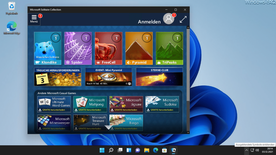Open Task View in taskbar
Screen dimensions: 276x155
coord(120,150)
